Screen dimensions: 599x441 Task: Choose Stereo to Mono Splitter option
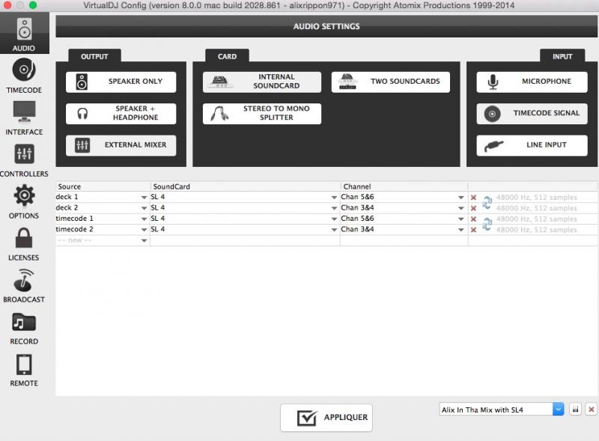pos(261,114)
